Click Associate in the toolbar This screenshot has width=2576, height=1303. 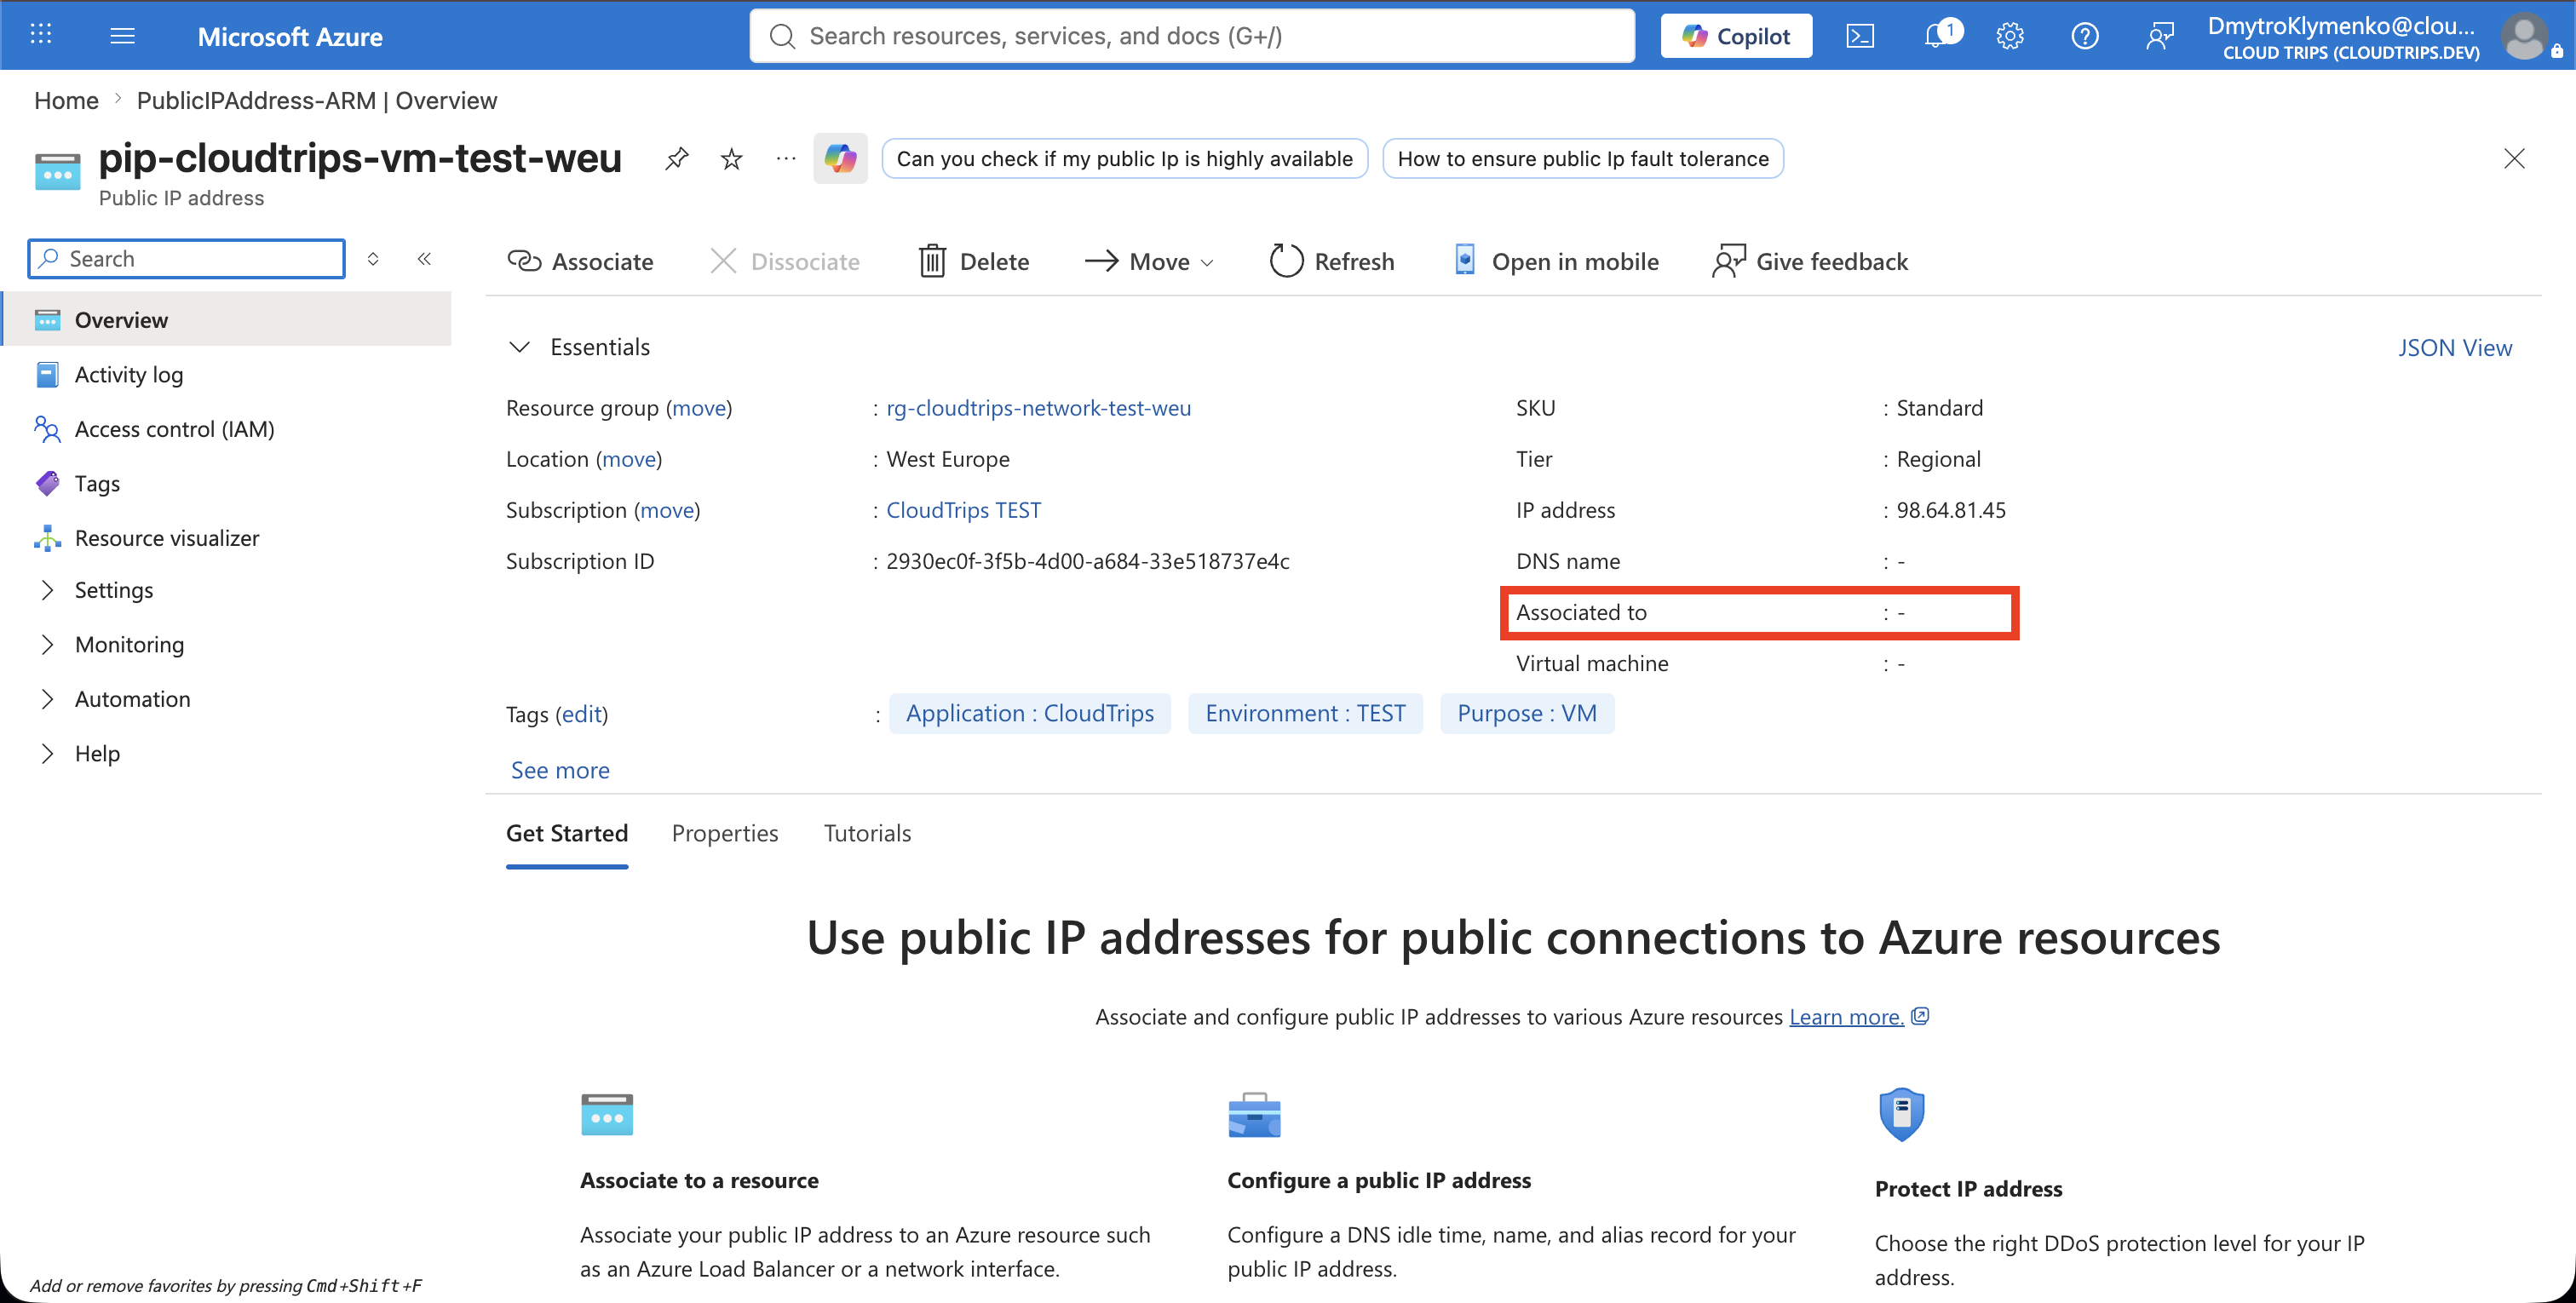(580, 261)
